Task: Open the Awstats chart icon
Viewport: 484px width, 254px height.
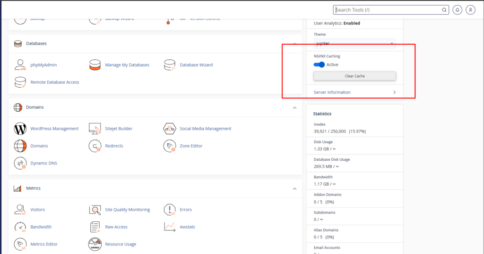Action: tap(170, 227)
